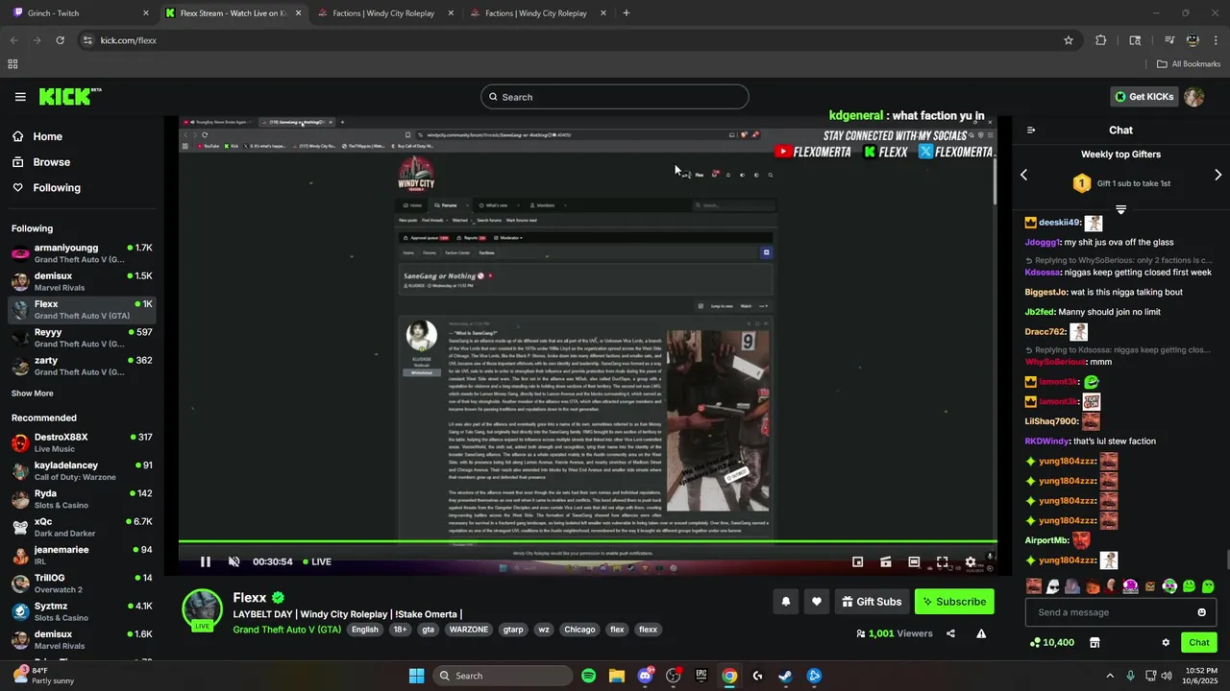Open Windows Start menu
The width and height of the screenshot is (1230, 691).
click(x=416, y=676)
